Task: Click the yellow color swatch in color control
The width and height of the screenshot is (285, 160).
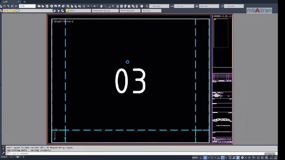Action: [x=67, y=11]
